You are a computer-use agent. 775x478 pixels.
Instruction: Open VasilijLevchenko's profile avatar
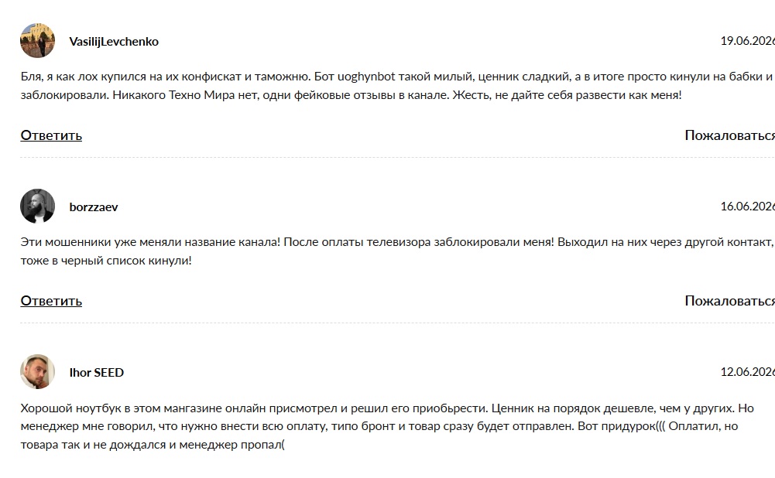coord(38,40)
